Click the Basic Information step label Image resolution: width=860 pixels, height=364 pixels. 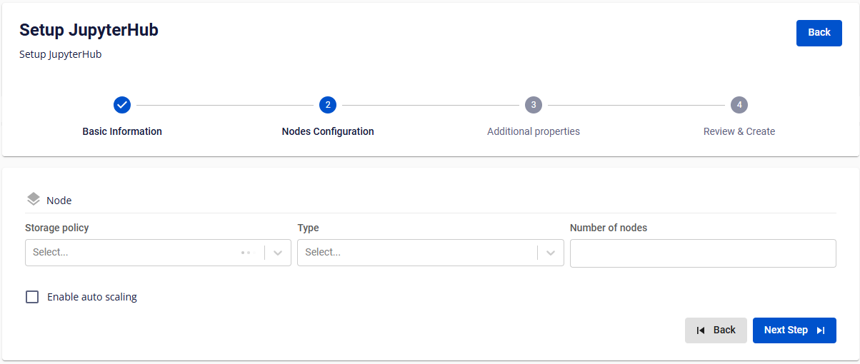coord(122,131)
